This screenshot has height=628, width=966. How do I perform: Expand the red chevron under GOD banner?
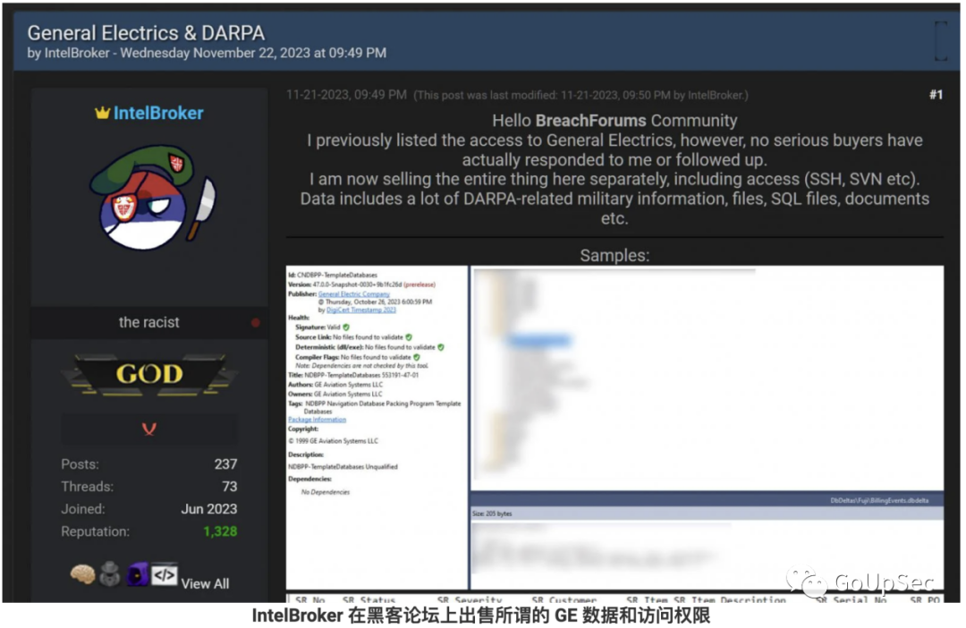pyautogui.click(x=149, y=429)
